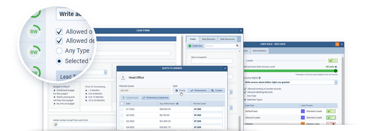Uncheck Allowed deleting Records checkbox
The image size is (368, 131).
[x=245, y=92]
